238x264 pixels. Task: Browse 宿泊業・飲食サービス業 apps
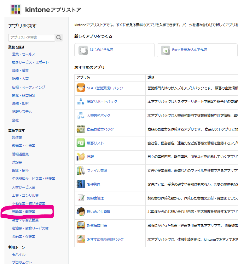pos(30,228)
